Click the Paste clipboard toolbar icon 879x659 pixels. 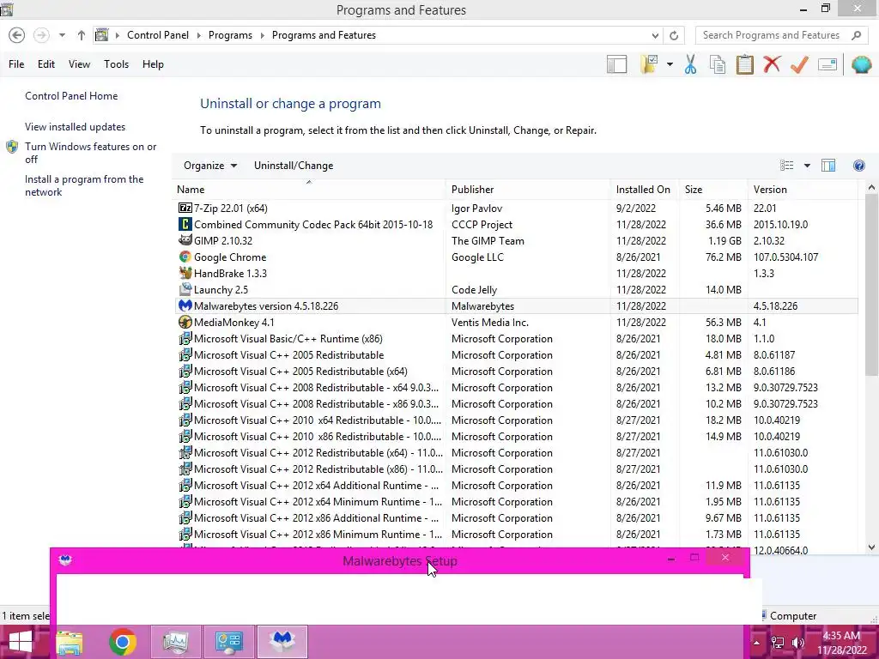coord(744,64)
